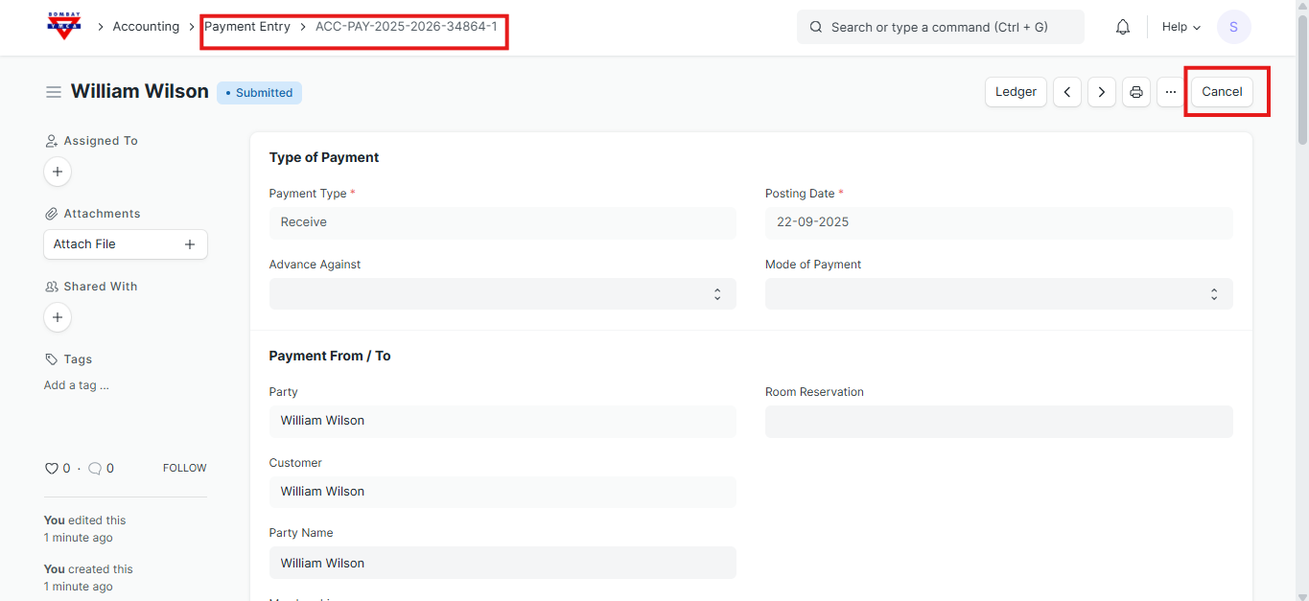Open the Ledger view button
This screenshot has width=1309, height=601.
coord(1016,92)
